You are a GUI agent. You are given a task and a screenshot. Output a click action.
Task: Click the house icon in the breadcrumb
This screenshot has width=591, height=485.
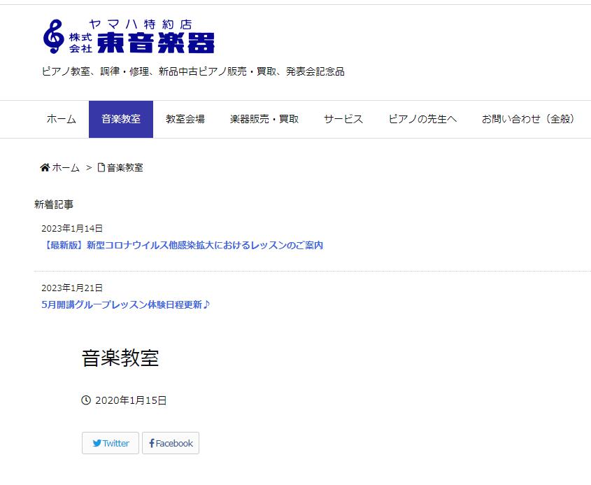tap(45, 168)
